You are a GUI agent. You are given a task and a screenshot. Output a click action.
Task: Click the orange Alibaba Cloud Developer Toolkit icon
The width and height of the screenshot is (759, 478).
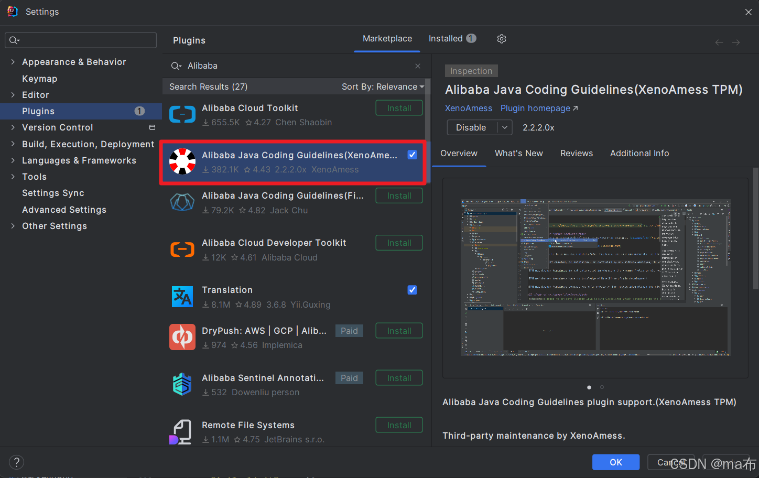[x=182, y=249]
